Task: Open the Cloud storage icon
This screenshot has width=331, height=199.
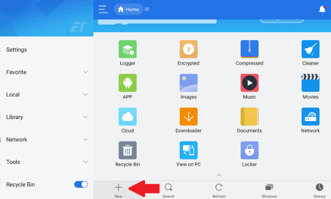Action: pos(127,117)
